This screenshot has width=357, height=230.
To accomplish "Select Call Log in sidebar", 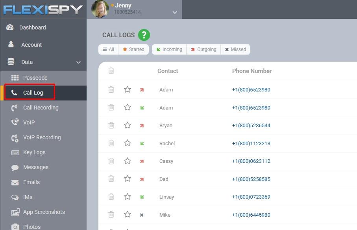I will pos(33,93).
